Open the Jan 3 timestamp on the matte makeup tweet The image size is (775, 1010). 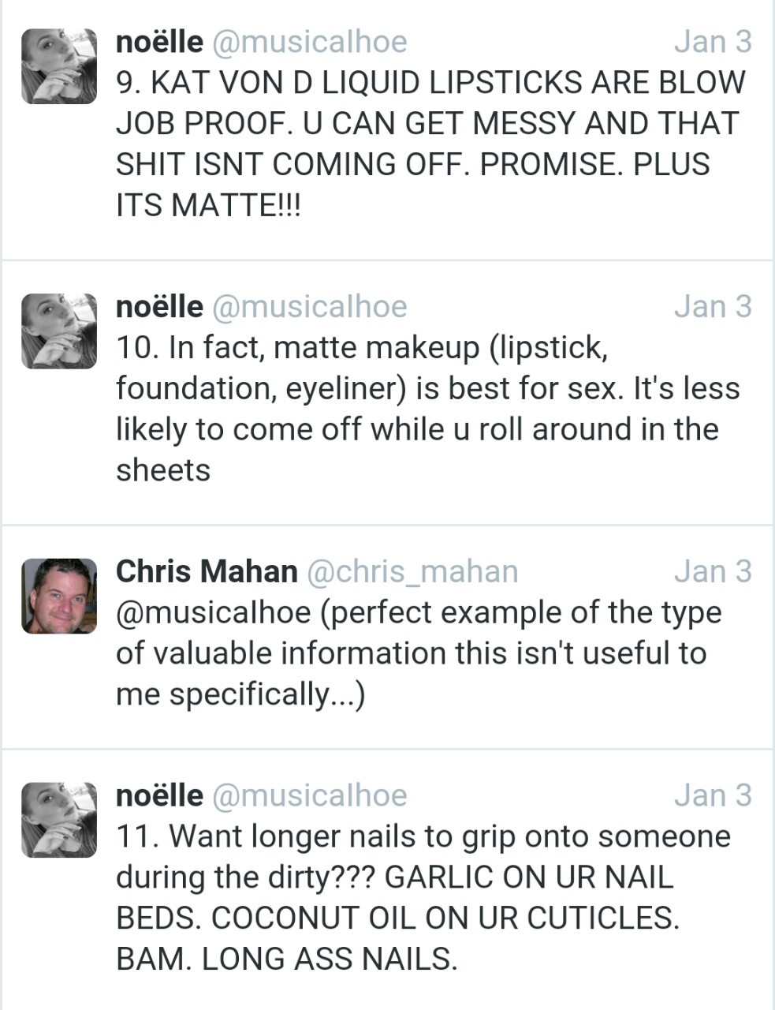pyautogui.click(x=713, y=307)
